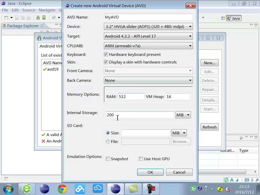Open the Android Virtual Device Manager toolbar icon

click(44, 18)
